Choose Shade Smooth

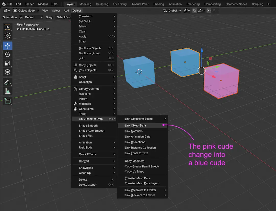(94, 126)
